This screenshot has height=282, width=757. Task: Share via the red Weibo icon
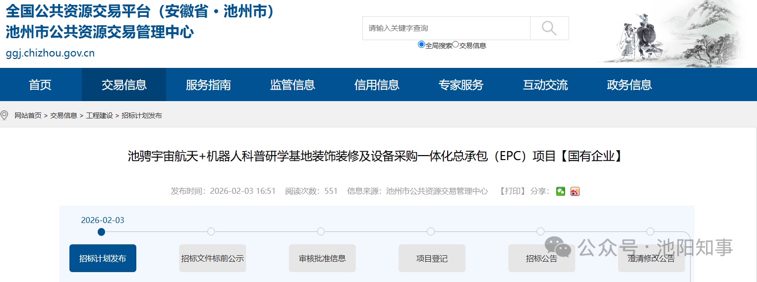pos(575,191)
